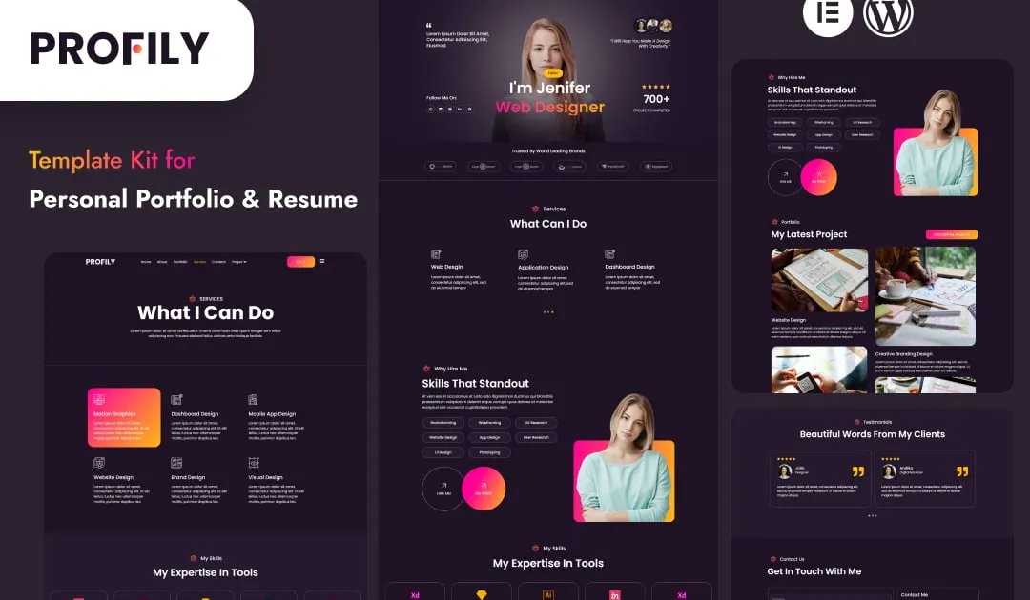Click the highlighted Motion Graphics service card
Viewport: 1030px width, 600px height.
click(124, 417)
